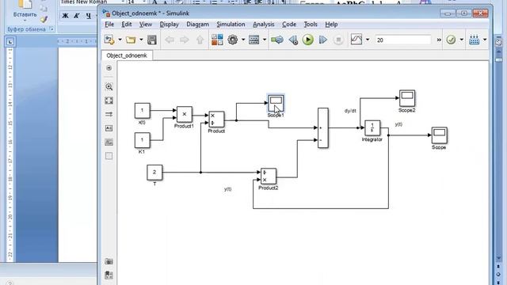Select the Object_odnoemk model tab
The height and width of the screenshot is (285, 507).
pos(127,55)
